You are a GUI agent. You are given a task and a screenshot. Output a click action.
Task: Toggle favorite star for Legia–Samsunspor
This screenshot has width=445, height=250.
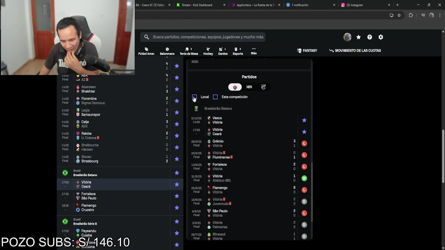pyautogui.click(x=177, y=112)
